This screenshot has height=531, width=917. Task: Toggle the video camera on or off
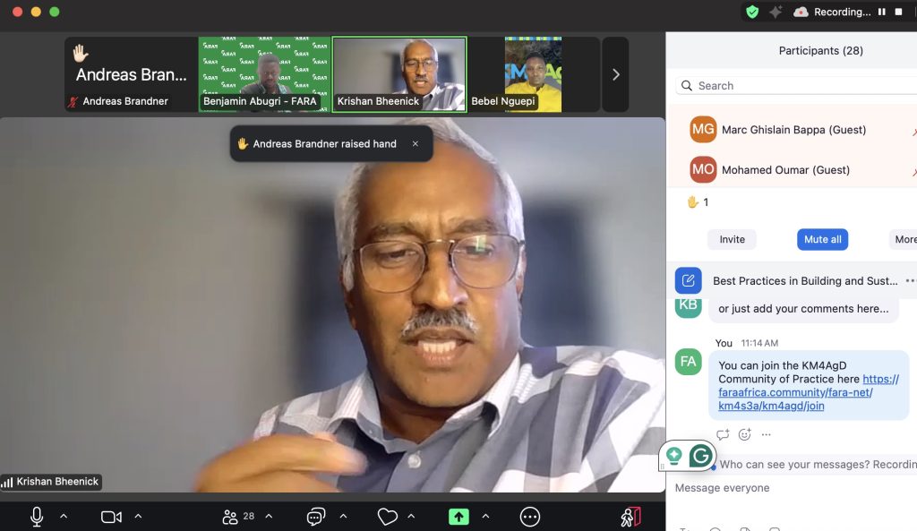tap(111, 517)
